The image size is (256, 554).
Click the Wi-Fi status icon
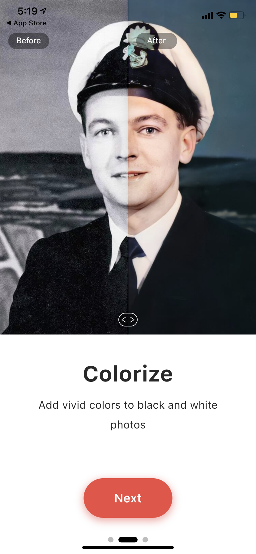pos(221,15)
